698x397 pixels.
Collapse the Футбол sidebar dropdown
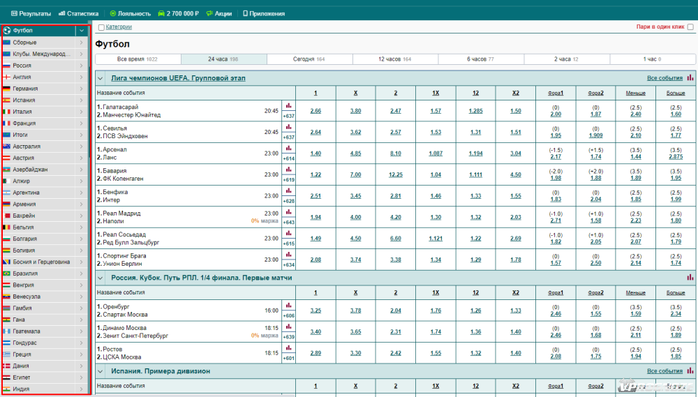[x=82, y=31]
